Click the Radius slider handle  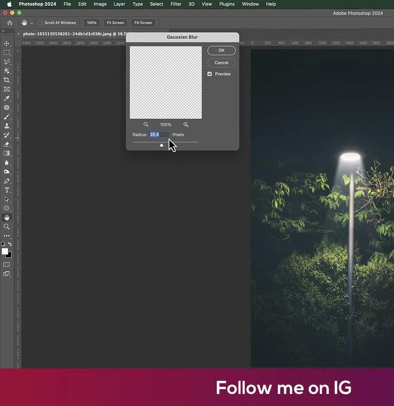point(162,145)
